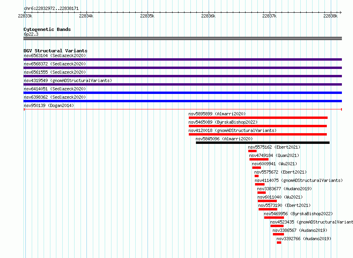Select the blue nsv6414051 variant bar

click(x=182, y=93)
